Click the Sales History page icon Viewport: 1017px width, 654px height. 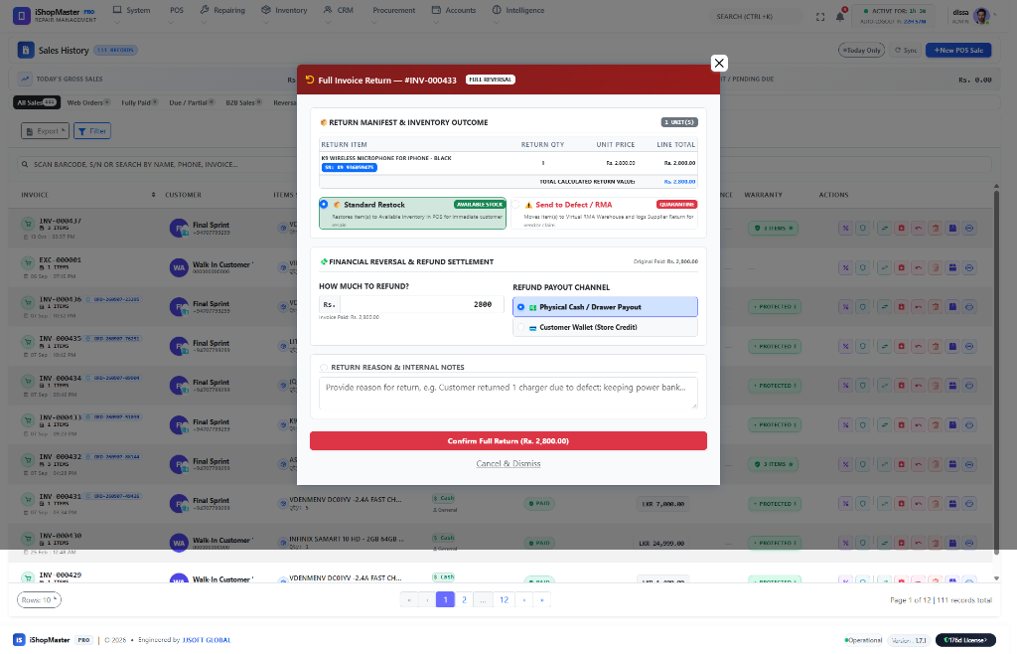coord(25,50)
